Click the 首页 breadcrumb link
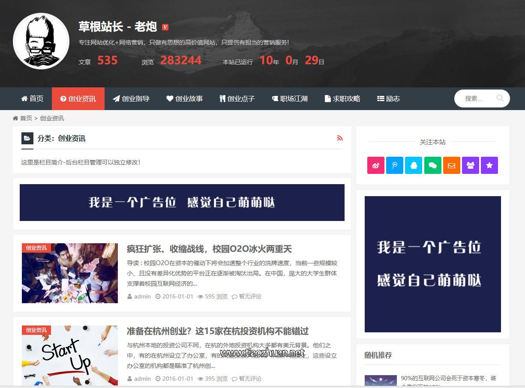Viewport: 525px width, 388px height. (26, 118)
